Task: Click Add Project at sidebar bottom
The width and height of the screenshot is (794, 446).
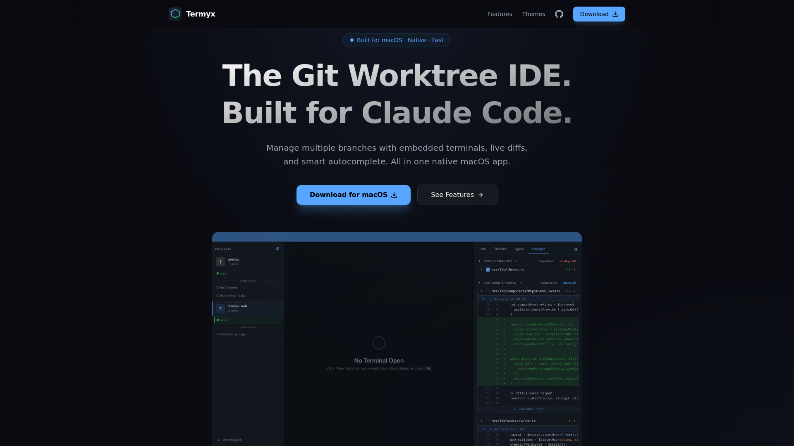Action: [231, 440]
